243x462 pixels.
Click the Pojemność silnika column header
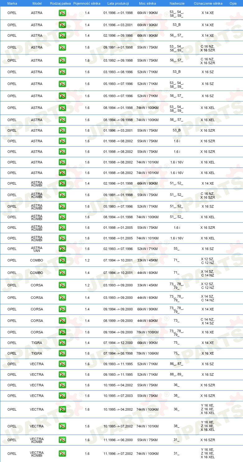[x=87, y=3]
